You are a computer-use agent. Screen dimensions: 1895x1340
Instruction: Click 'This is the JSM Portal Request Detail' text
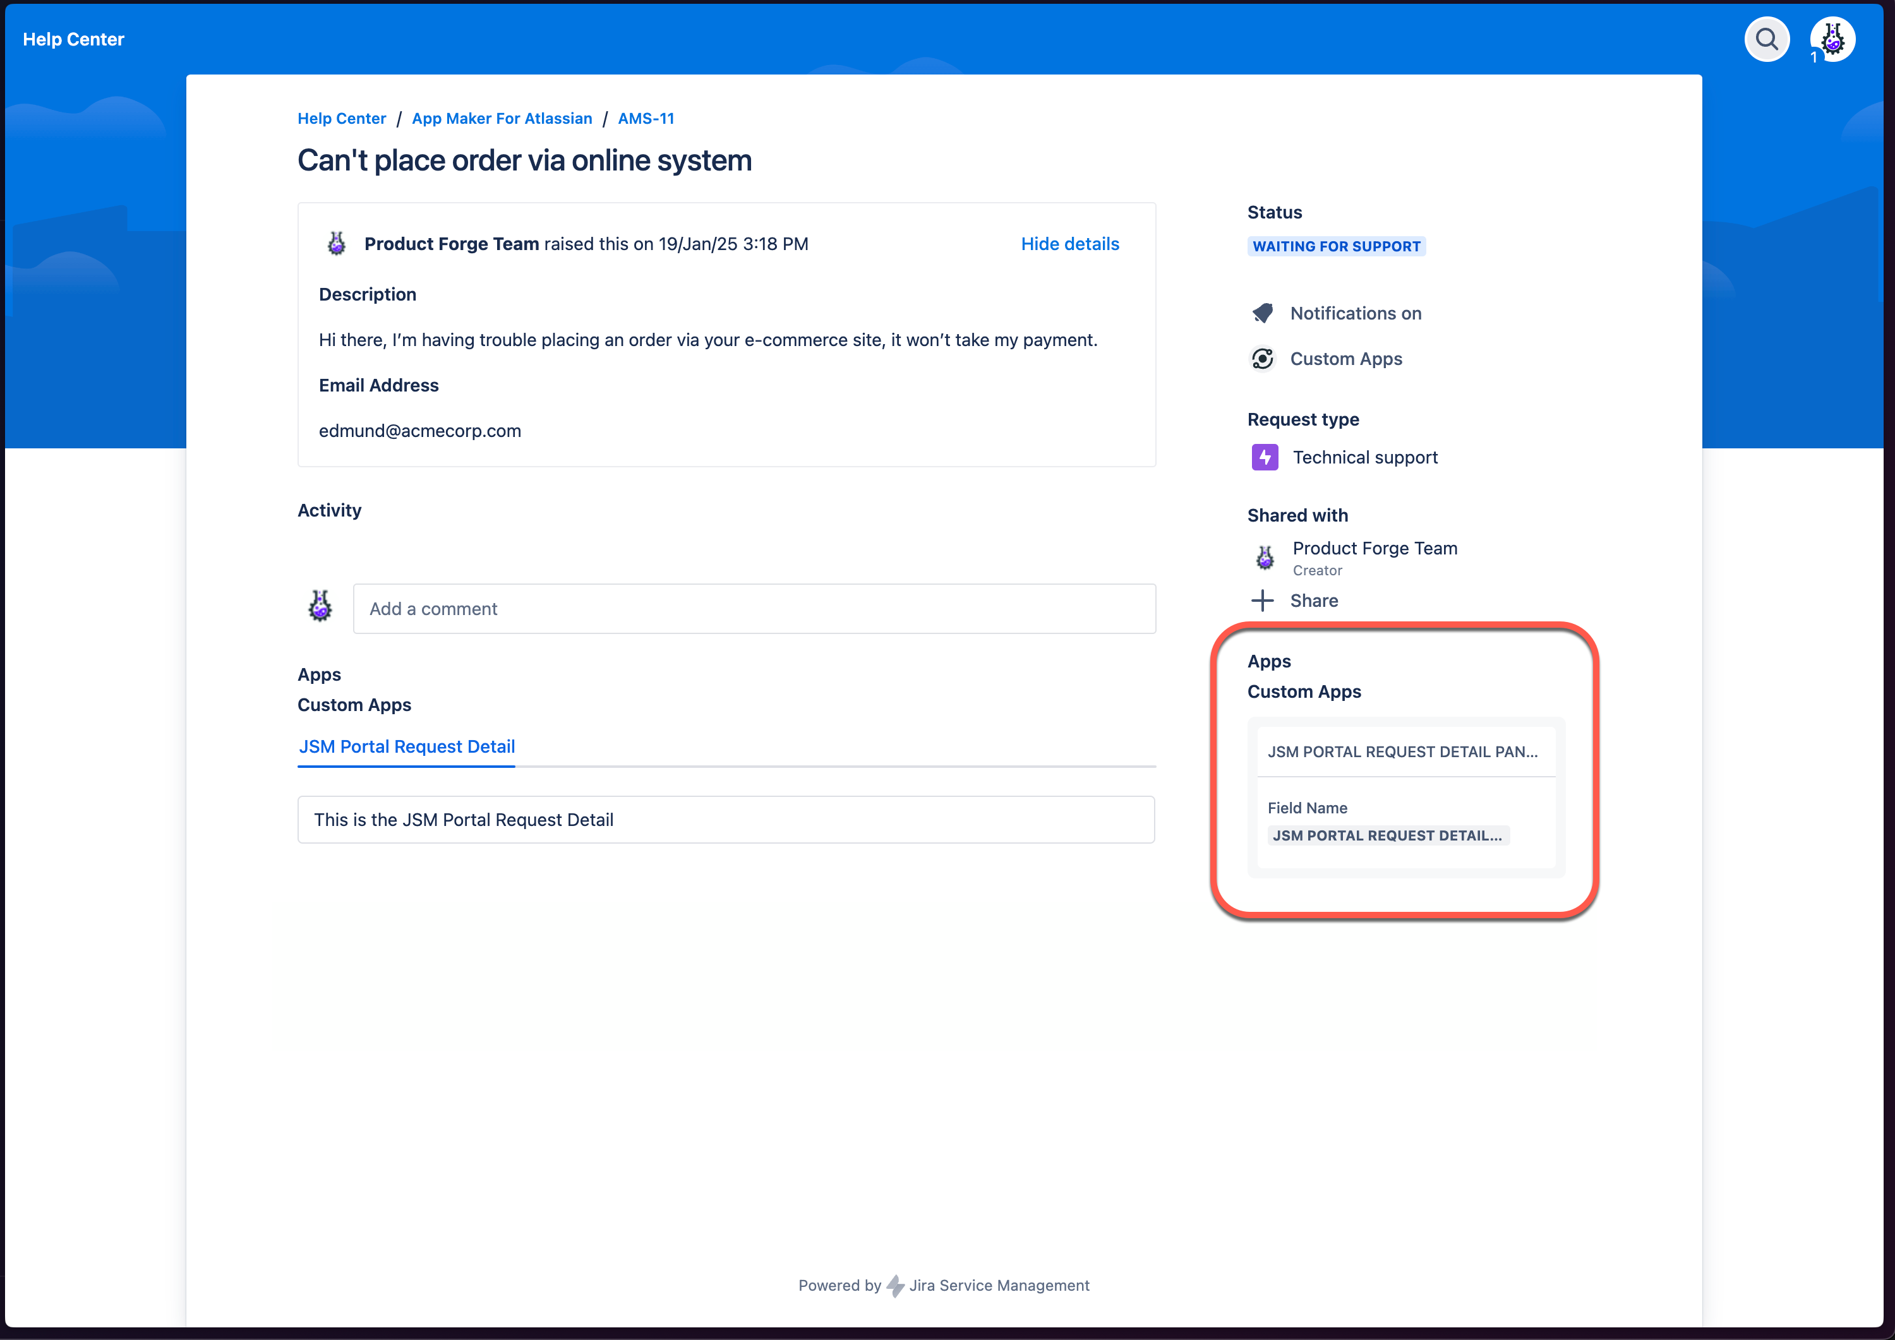463,820
